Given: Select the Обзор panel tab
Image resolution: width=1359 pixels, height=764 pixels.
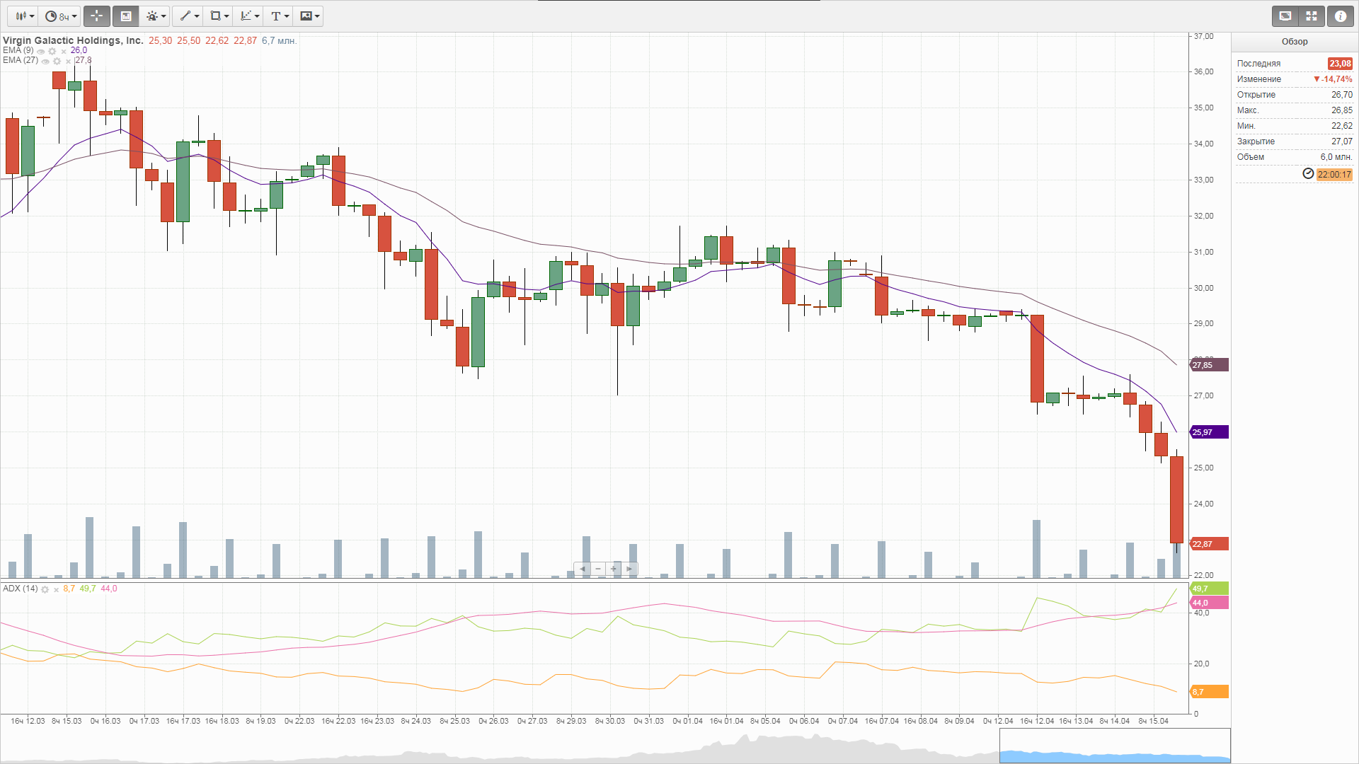Looking at the screenshot, I should [x=1294, y=42].
